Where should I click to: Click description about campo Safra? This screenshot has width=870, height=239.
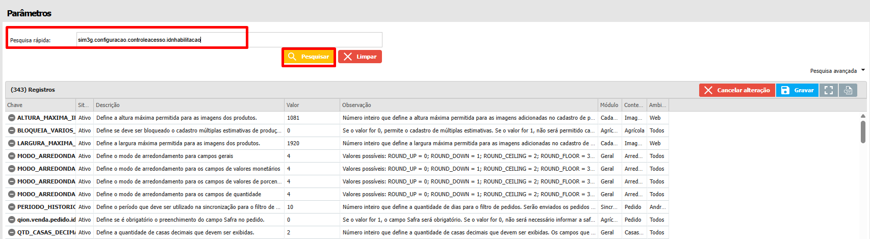(x=189, y=220)
